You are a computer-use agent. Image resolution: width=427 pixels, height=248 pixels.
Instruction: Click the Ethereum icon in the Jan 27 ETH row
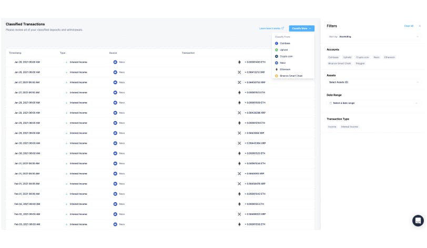[x=239, y=93]
